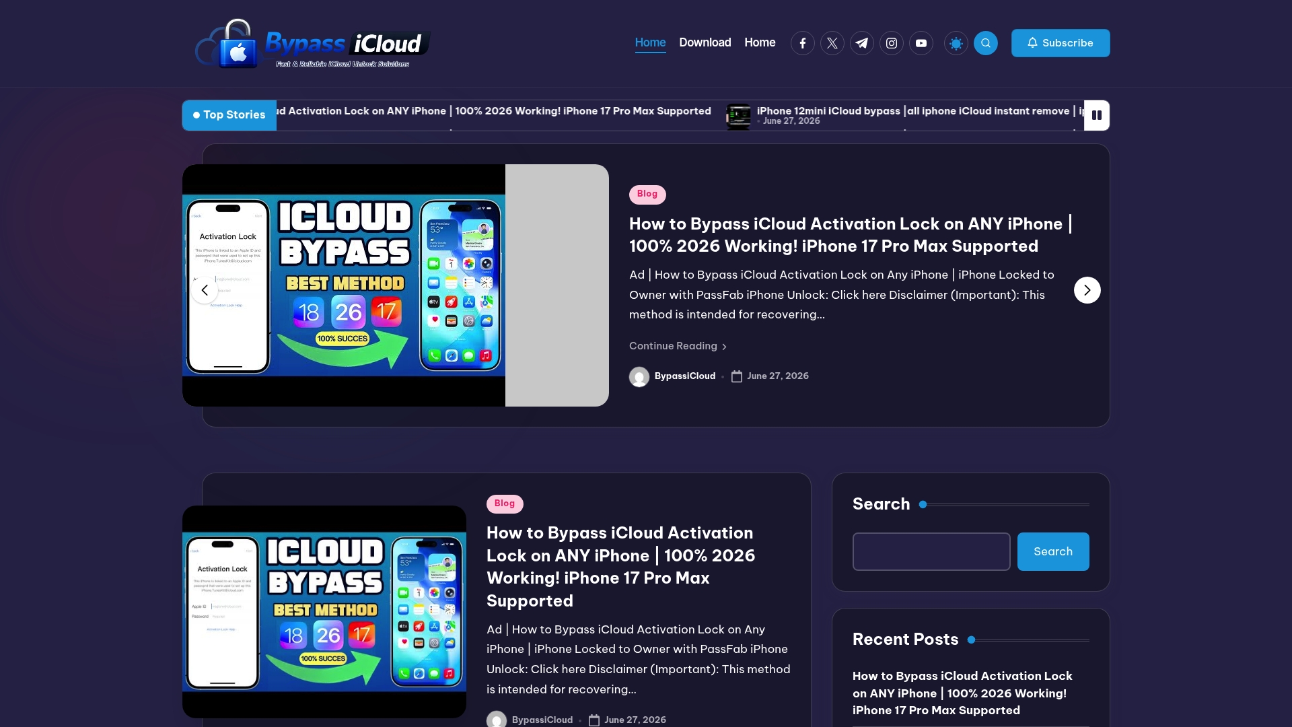Pause the Top Stories ticker
Viewport: 1292px width, 727px height.
(x=1096, y=115)
